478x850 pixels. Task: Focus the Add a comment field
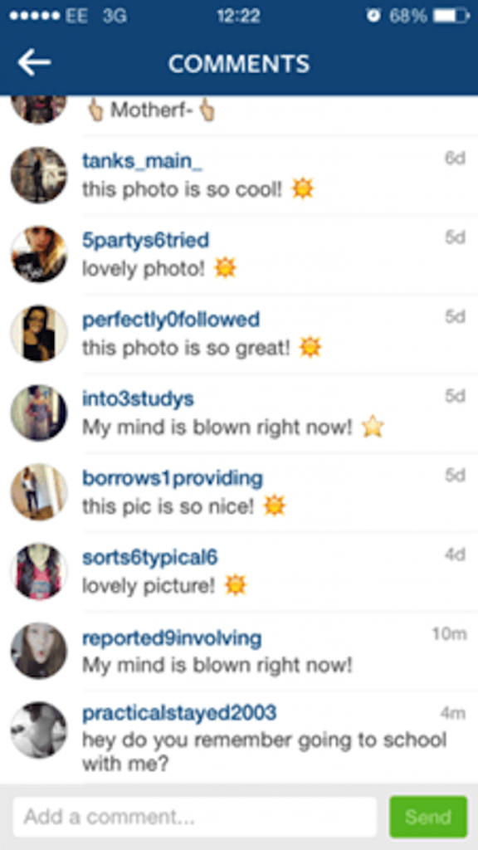(x=194, y=817)
